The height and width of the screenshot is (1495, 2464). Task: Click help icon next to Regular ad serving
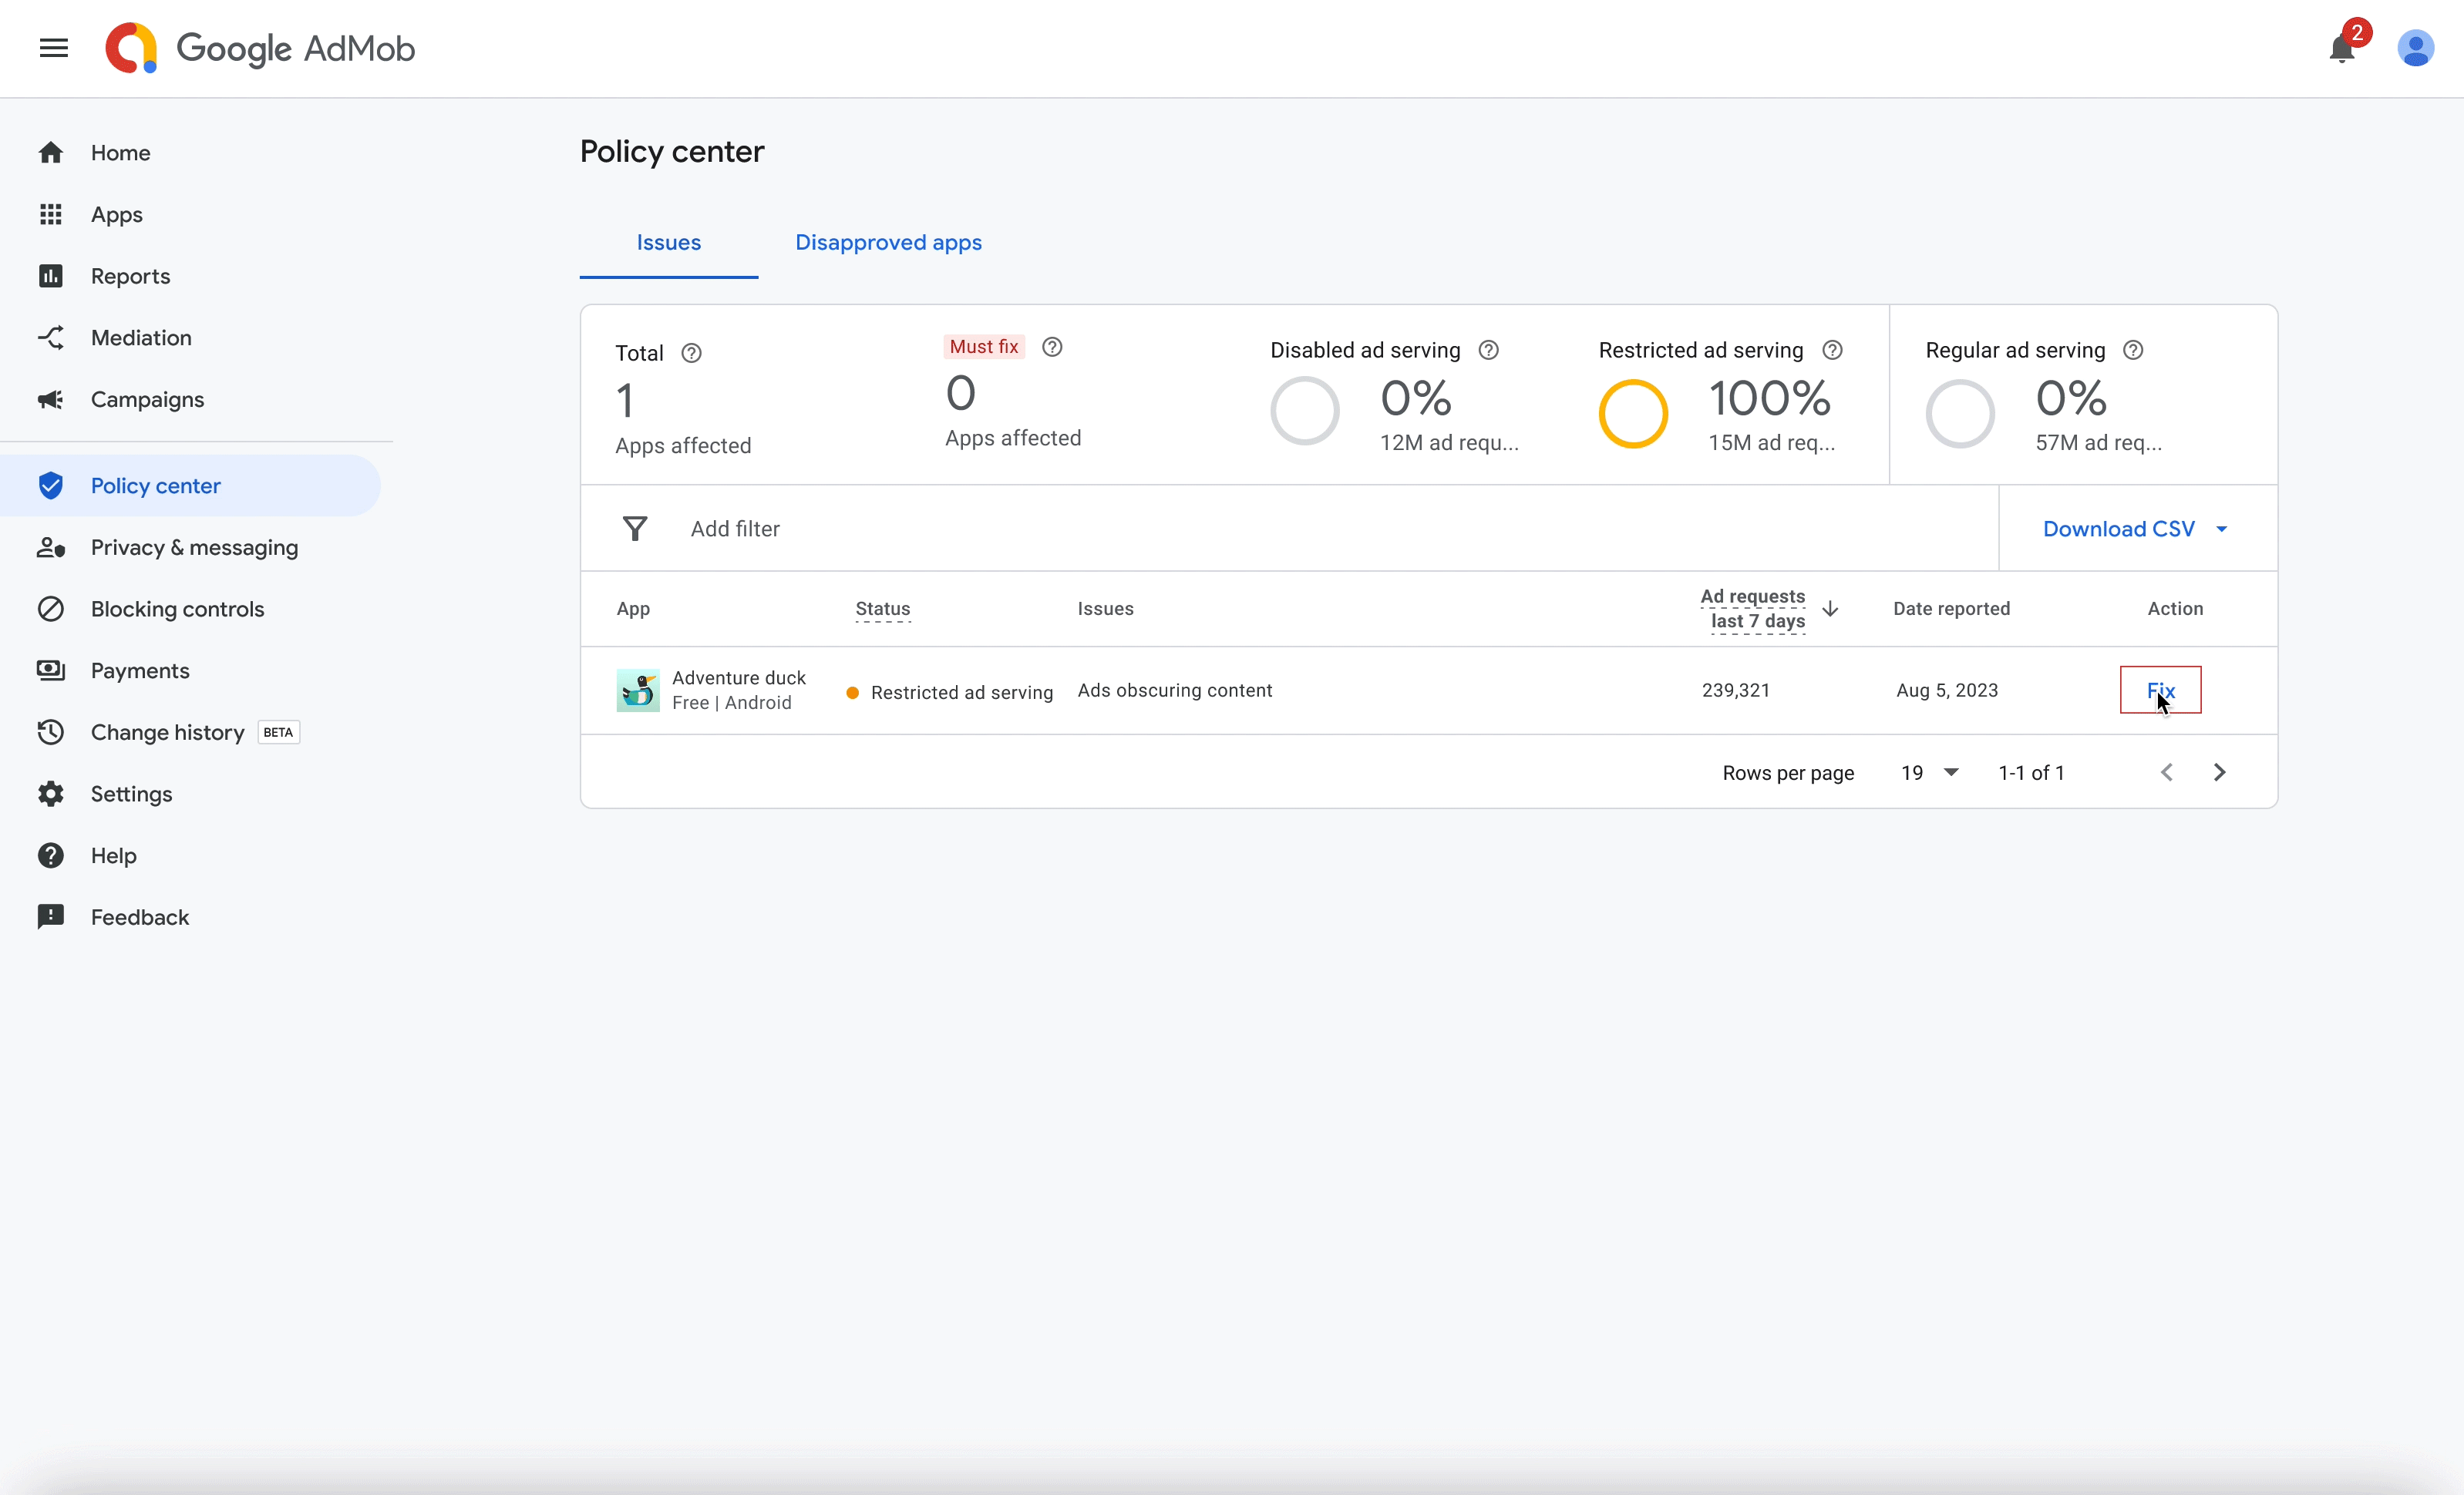2133,350
